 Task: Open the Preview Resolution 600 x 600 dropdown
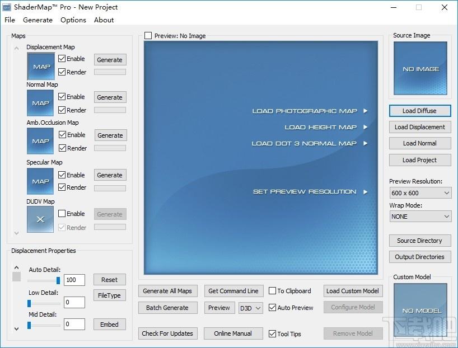pyautogui.click(x=420, y=193)
